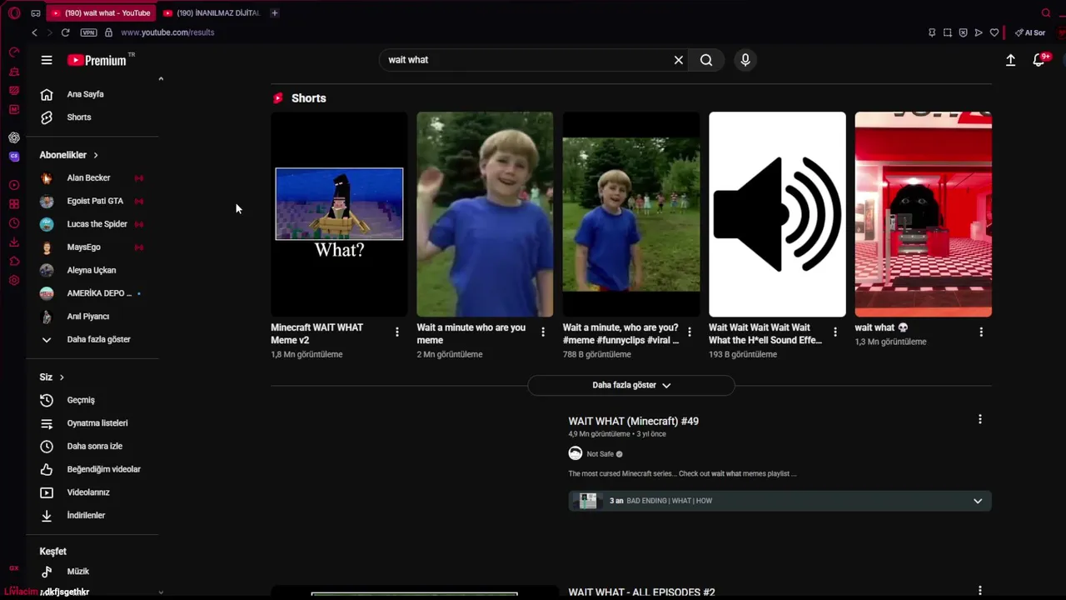Open Not Safe channel avatar
This screenshot has height=600, width=1066.
click(575, 453)
